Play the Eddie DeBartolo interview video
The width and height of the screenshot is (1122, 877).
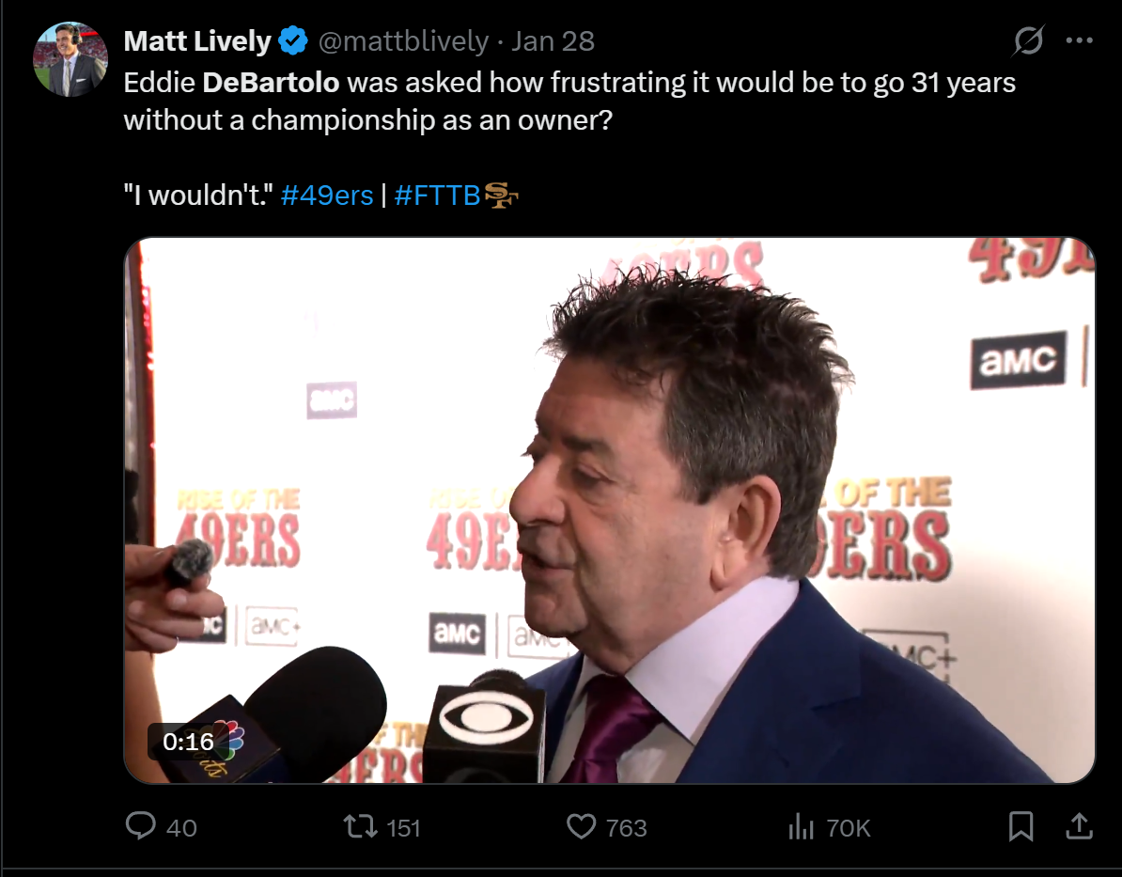point(610,509)
